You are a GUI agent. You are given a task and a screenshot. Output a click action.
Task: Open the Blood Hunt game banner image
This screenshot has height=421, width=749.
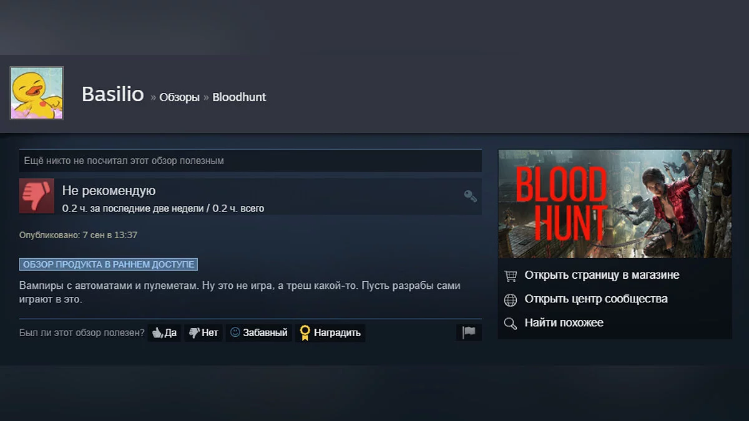pos(615,204)
